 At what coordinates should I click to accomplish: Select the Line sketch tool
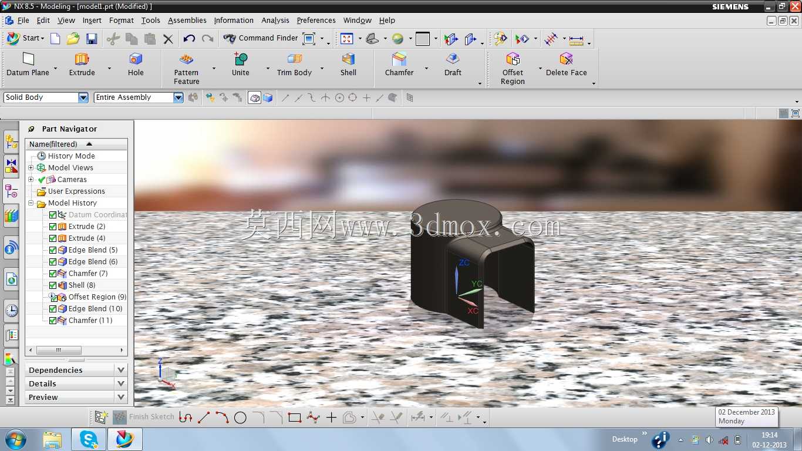pyautogui.click(x=204, y=418)
